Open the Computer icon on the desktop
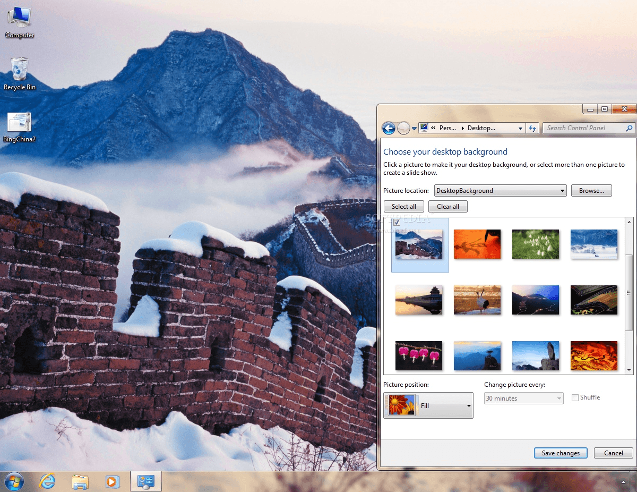This screenshot has width=637, height=492. coord(18,16)
